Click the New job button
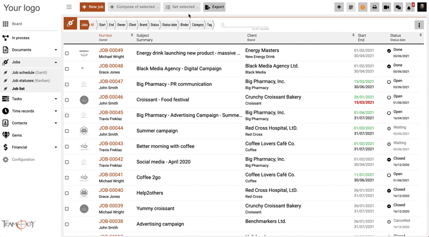Viewport: 429px width, 237px height. click(92, 7)
